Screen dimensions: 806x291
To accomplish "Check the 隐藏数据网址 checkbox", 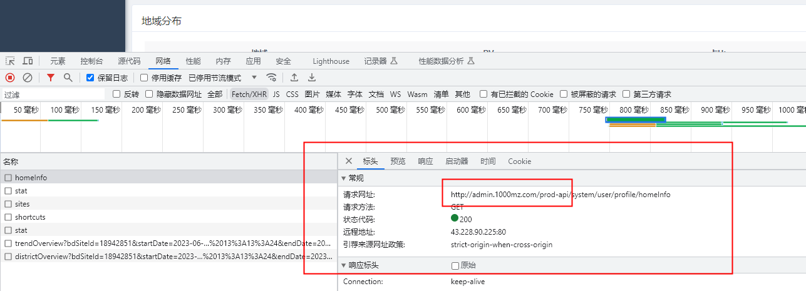I will pos(149,94).
